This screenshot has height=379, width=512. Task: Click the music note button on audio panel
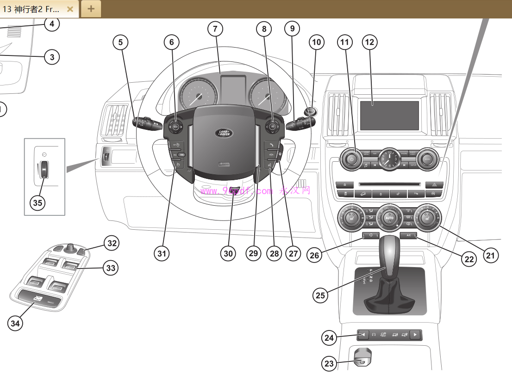[x=365, y=165]
